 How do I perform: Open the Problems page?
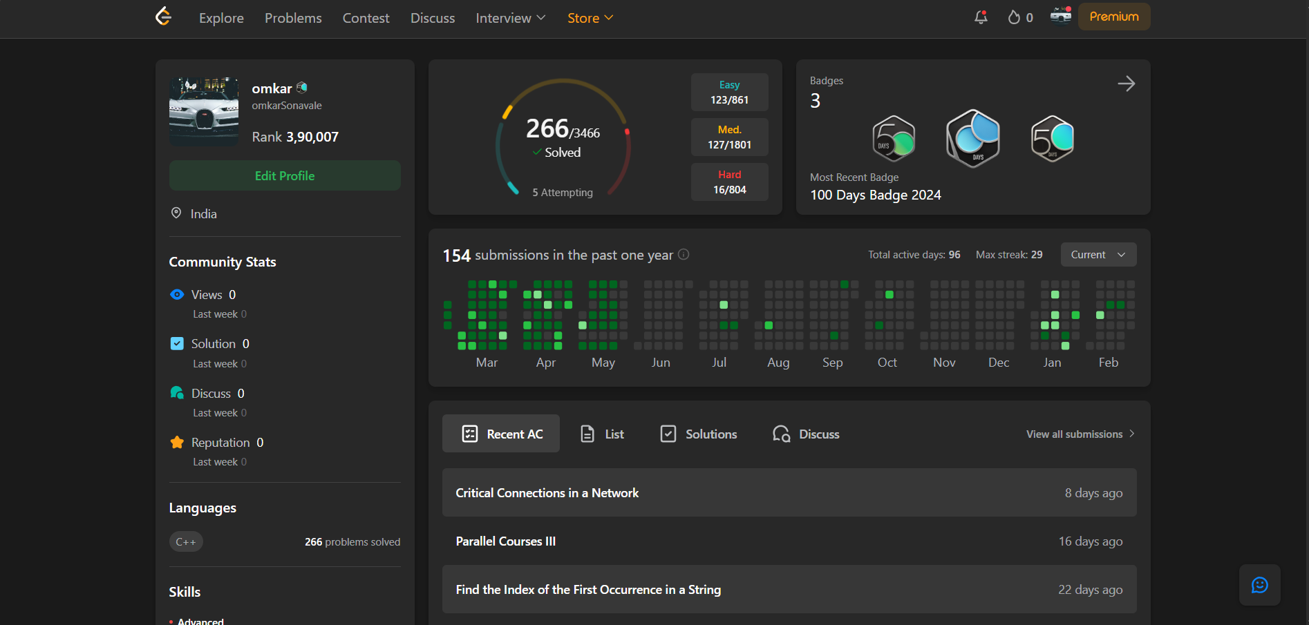293,18
